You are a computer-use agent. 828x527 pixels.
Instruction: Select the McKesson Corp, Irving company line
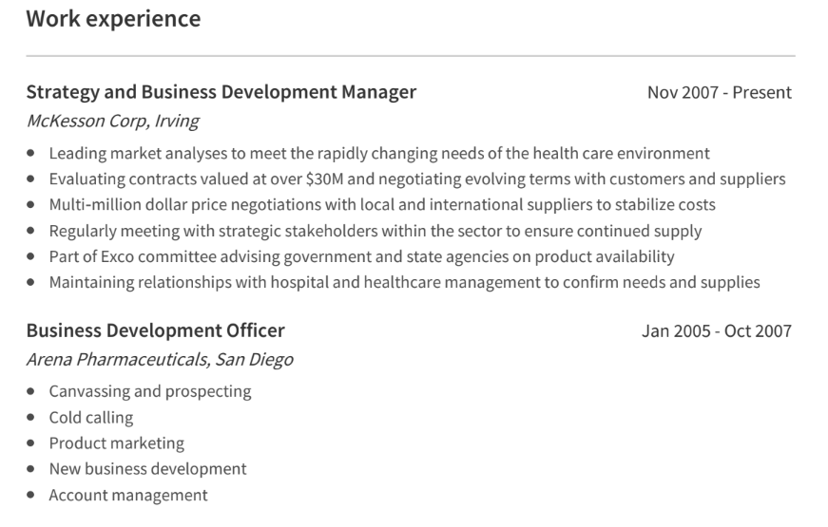[113, 121]
